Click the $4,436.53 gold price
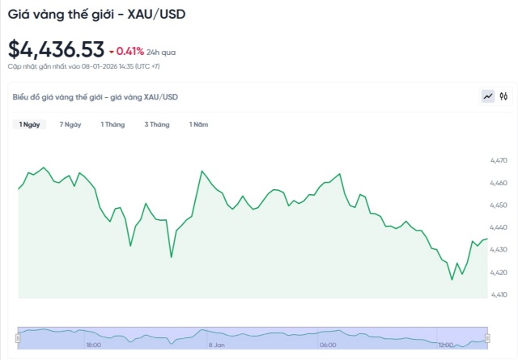Screen dimensions: 518x360 click(56, 49)
